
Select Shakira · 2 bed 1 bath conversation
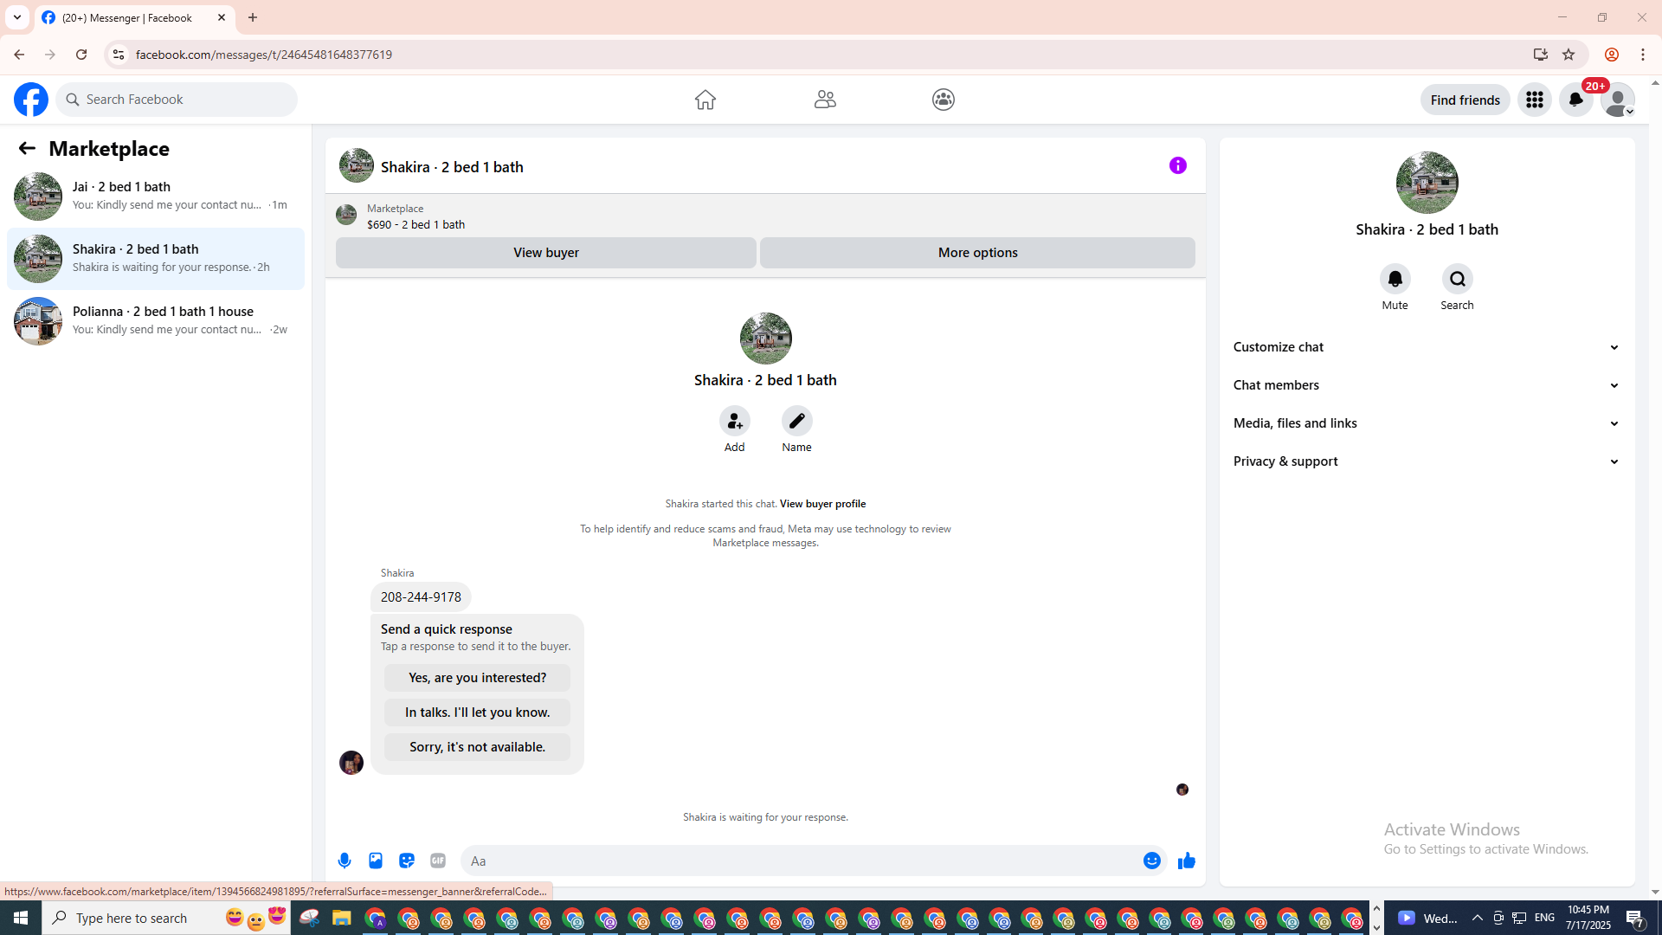(156, 258)
